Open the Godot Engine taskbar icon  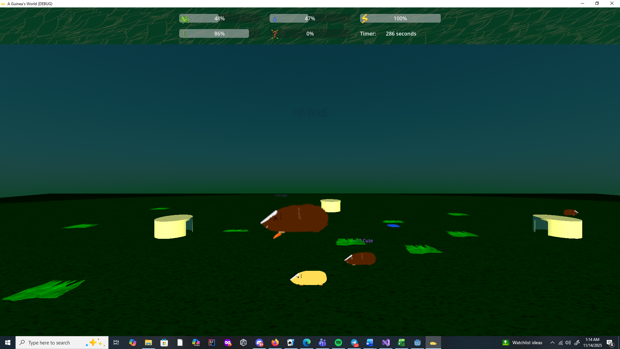(x=417, y=343)
